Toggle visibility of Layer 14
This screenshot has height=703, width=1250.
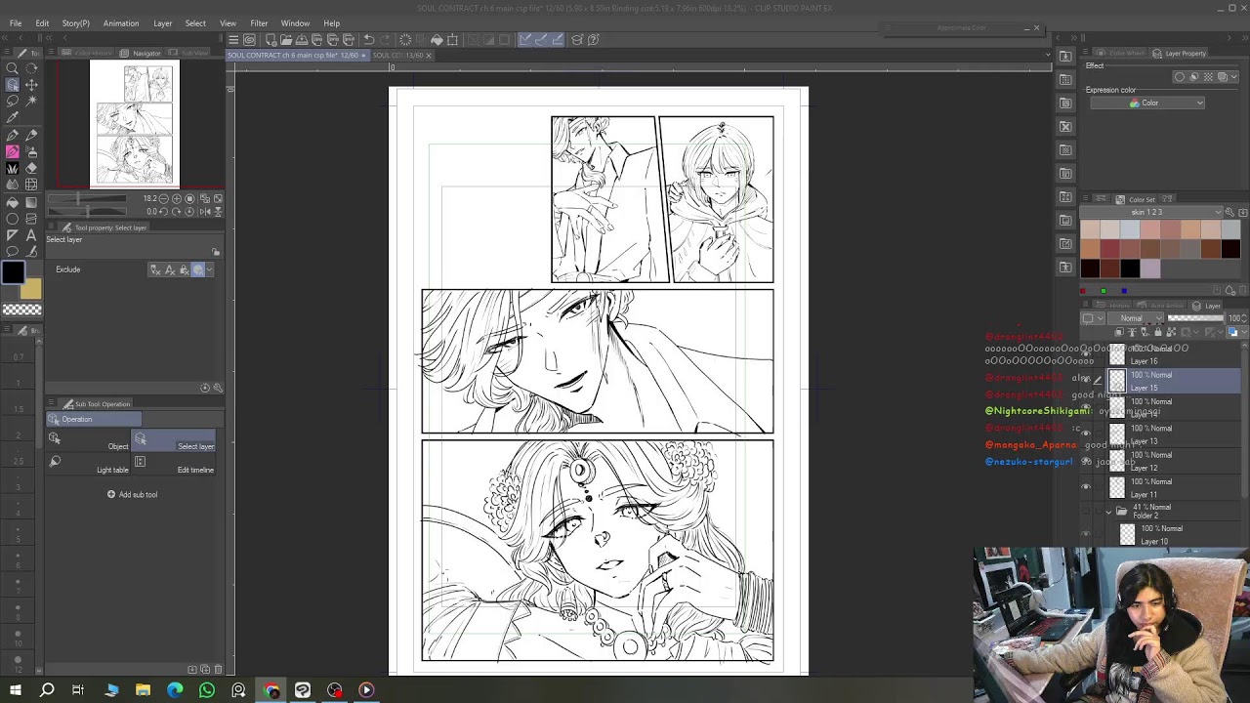1086,408
